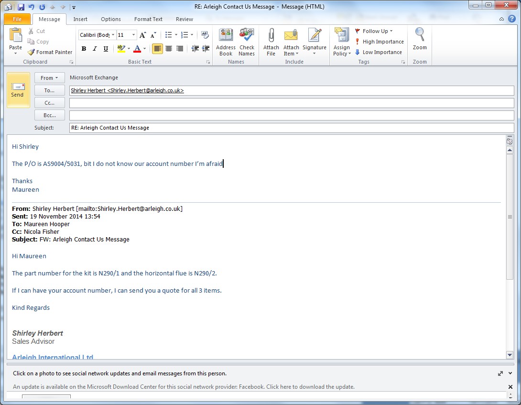Switch to the Format Text tab
Viewport: 521px width, 405px height.
pyautogui.click(x=148, y=19)
